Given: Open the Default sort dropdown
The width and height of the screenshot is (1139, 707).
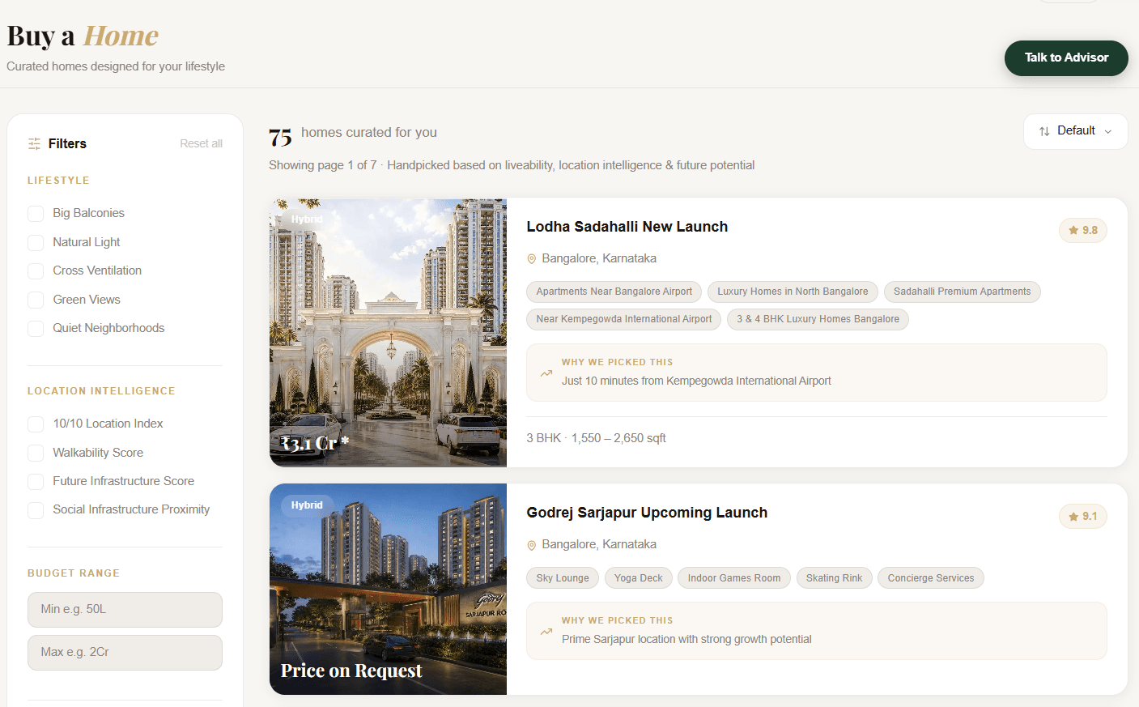Looking at the screenshot, I should [1075, 131].
